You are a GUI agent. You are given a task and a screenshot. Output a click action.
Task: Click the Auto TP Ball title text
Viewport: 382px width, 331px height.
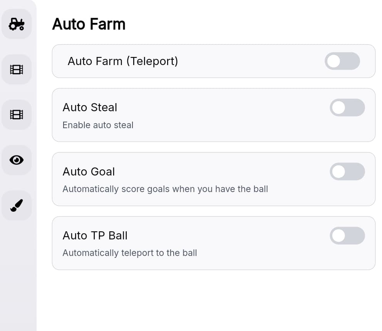pyautogui.click(x=95, y=236)
